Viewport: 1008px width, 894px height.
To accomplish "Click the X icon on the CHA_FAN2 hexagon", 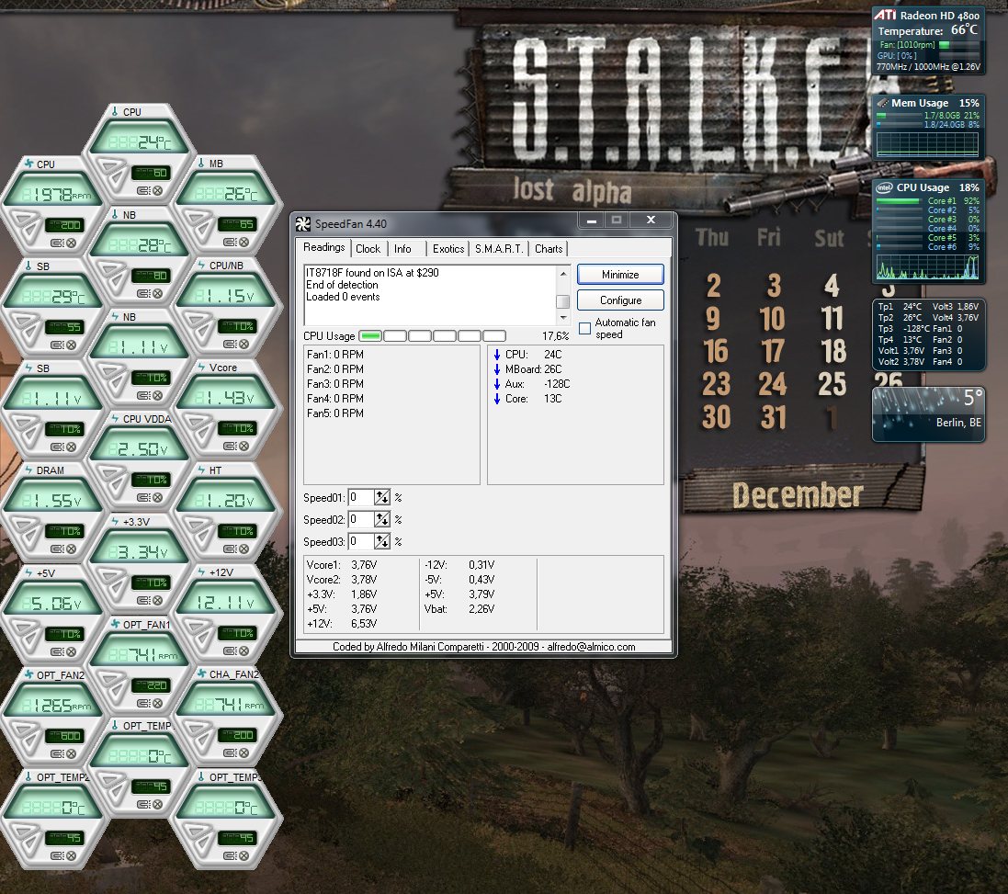I will point(244,753).
